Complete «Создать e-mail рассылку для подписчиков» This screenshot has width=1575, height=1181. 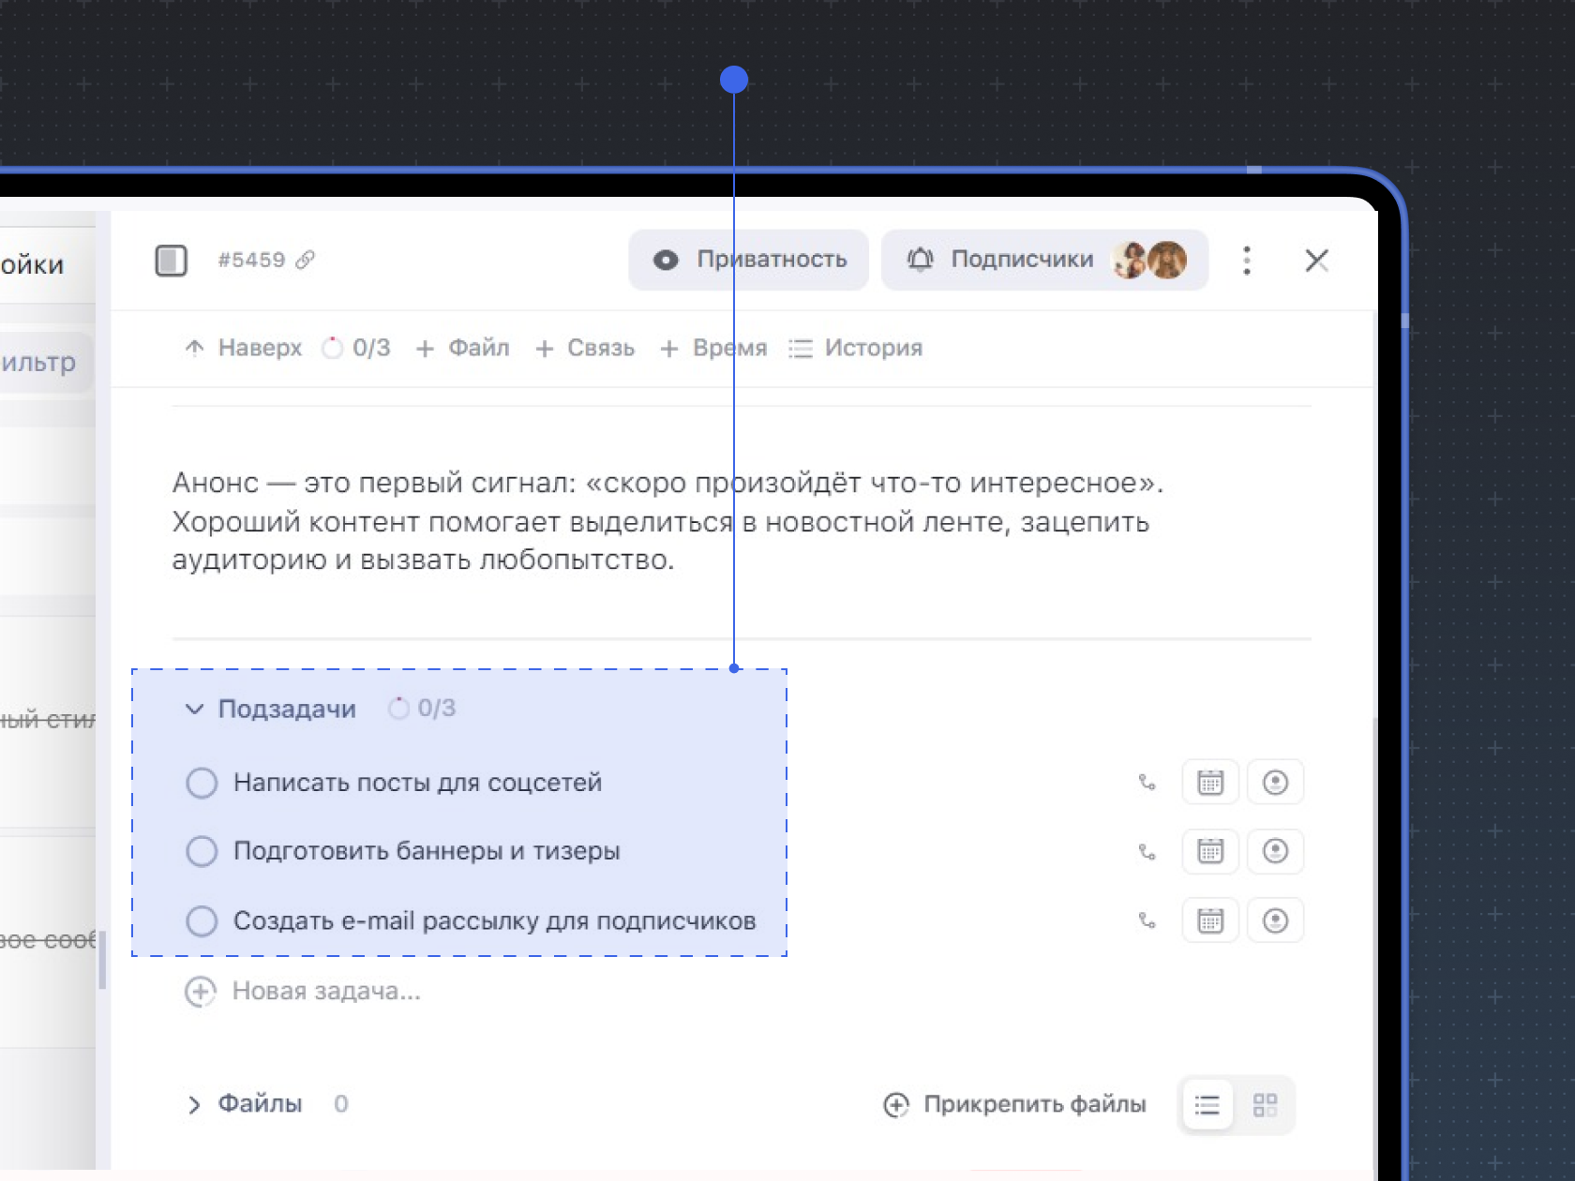pyautogui.click(x=202, y=920)
